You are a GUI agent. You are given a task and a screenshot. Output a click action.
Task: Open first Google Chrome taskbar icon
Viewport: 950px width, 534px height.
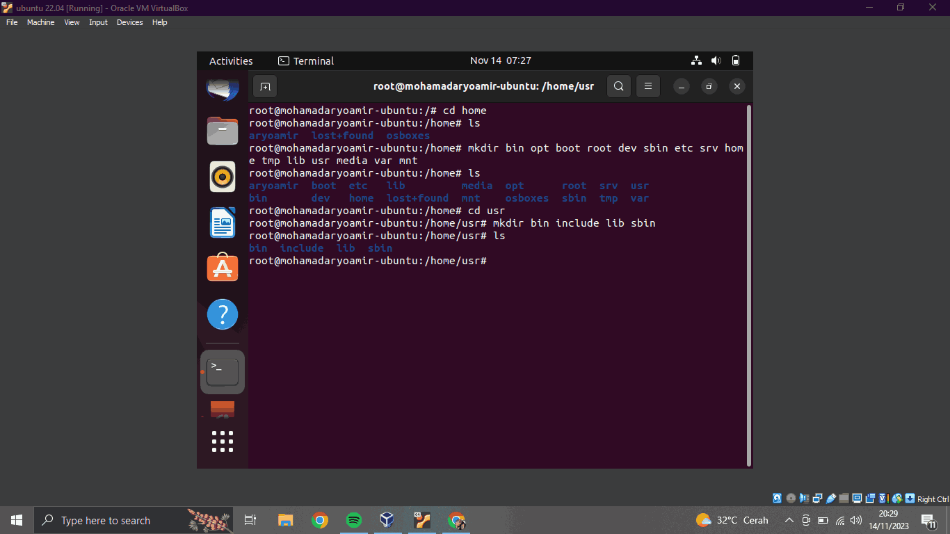coord(320,520)
